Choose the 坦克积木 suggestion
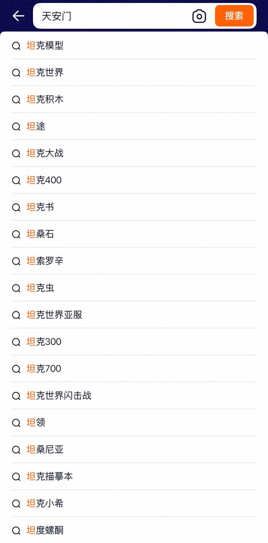The width and height of the screenshot is (268, 543). point(134,99)
